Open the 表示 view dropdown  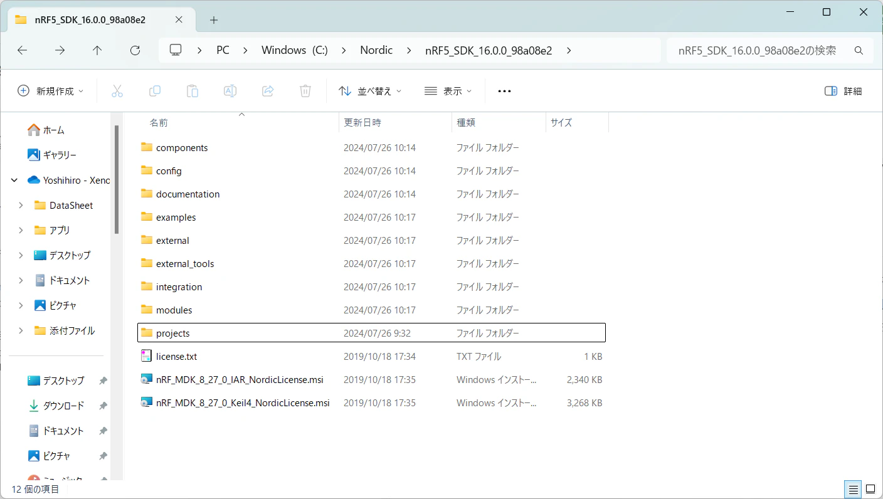[448, 91]
